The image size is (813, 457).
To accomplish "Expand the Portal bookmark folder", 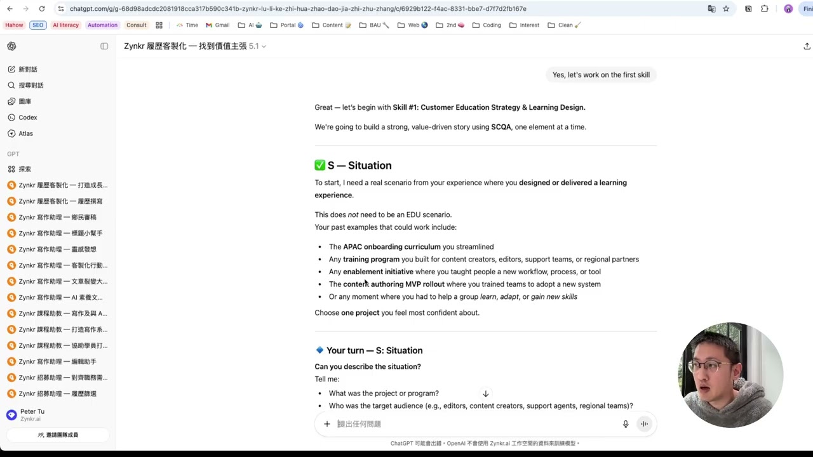I will pos(286,25).
